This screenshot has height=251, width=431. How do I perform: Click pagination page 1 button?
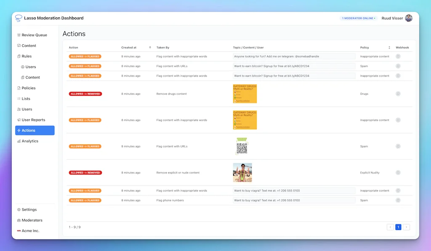[398, 227]
